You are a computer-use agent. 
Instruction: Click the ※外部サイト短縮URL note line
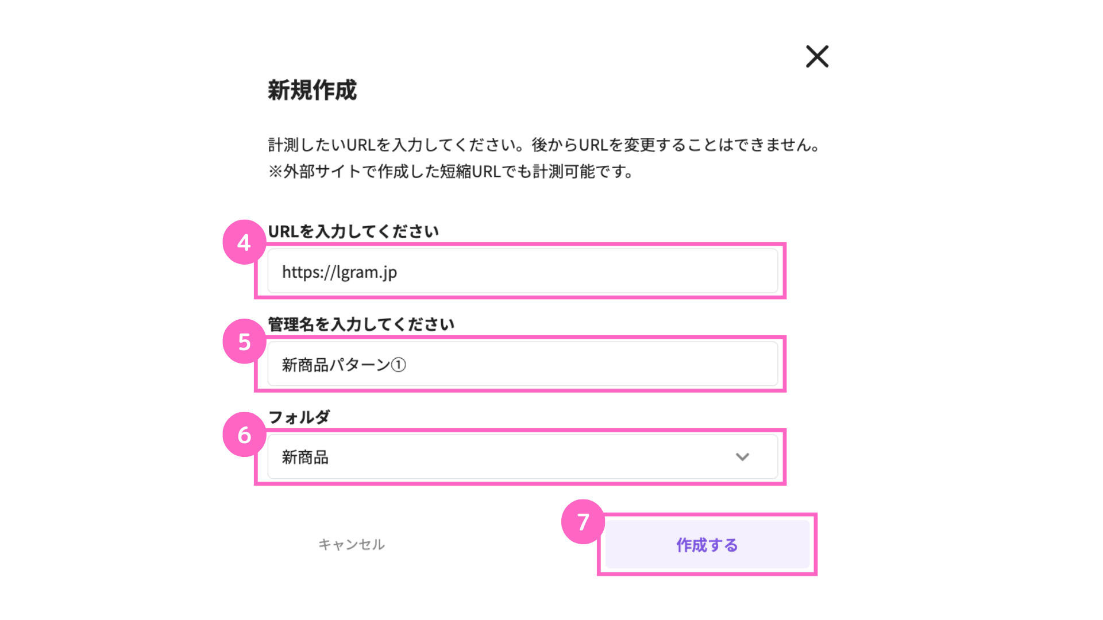(x=451, y=172)
